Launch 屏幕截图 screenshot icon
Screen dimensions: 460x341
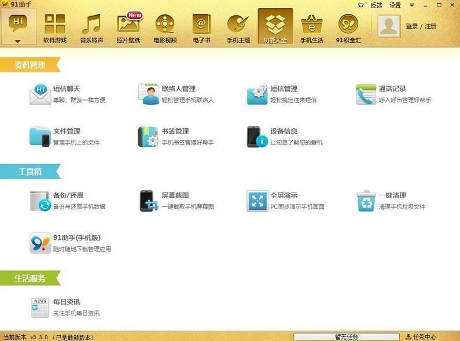pos(149,201)
